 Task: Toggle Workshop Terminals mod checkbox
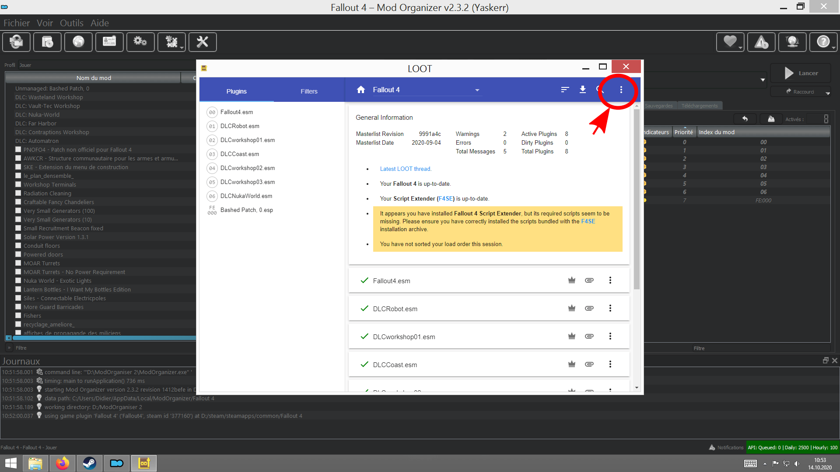[18, 184]
